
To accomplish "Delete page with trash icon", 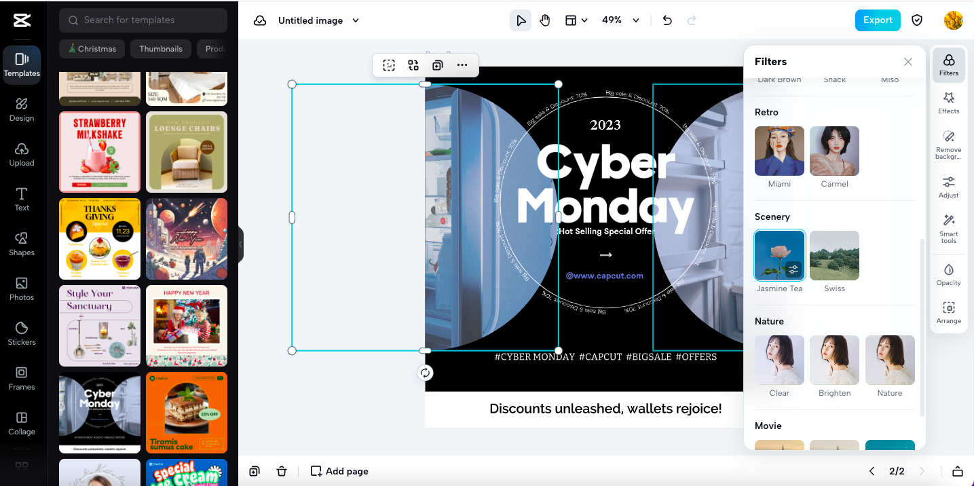I will (x=282, y=471).
